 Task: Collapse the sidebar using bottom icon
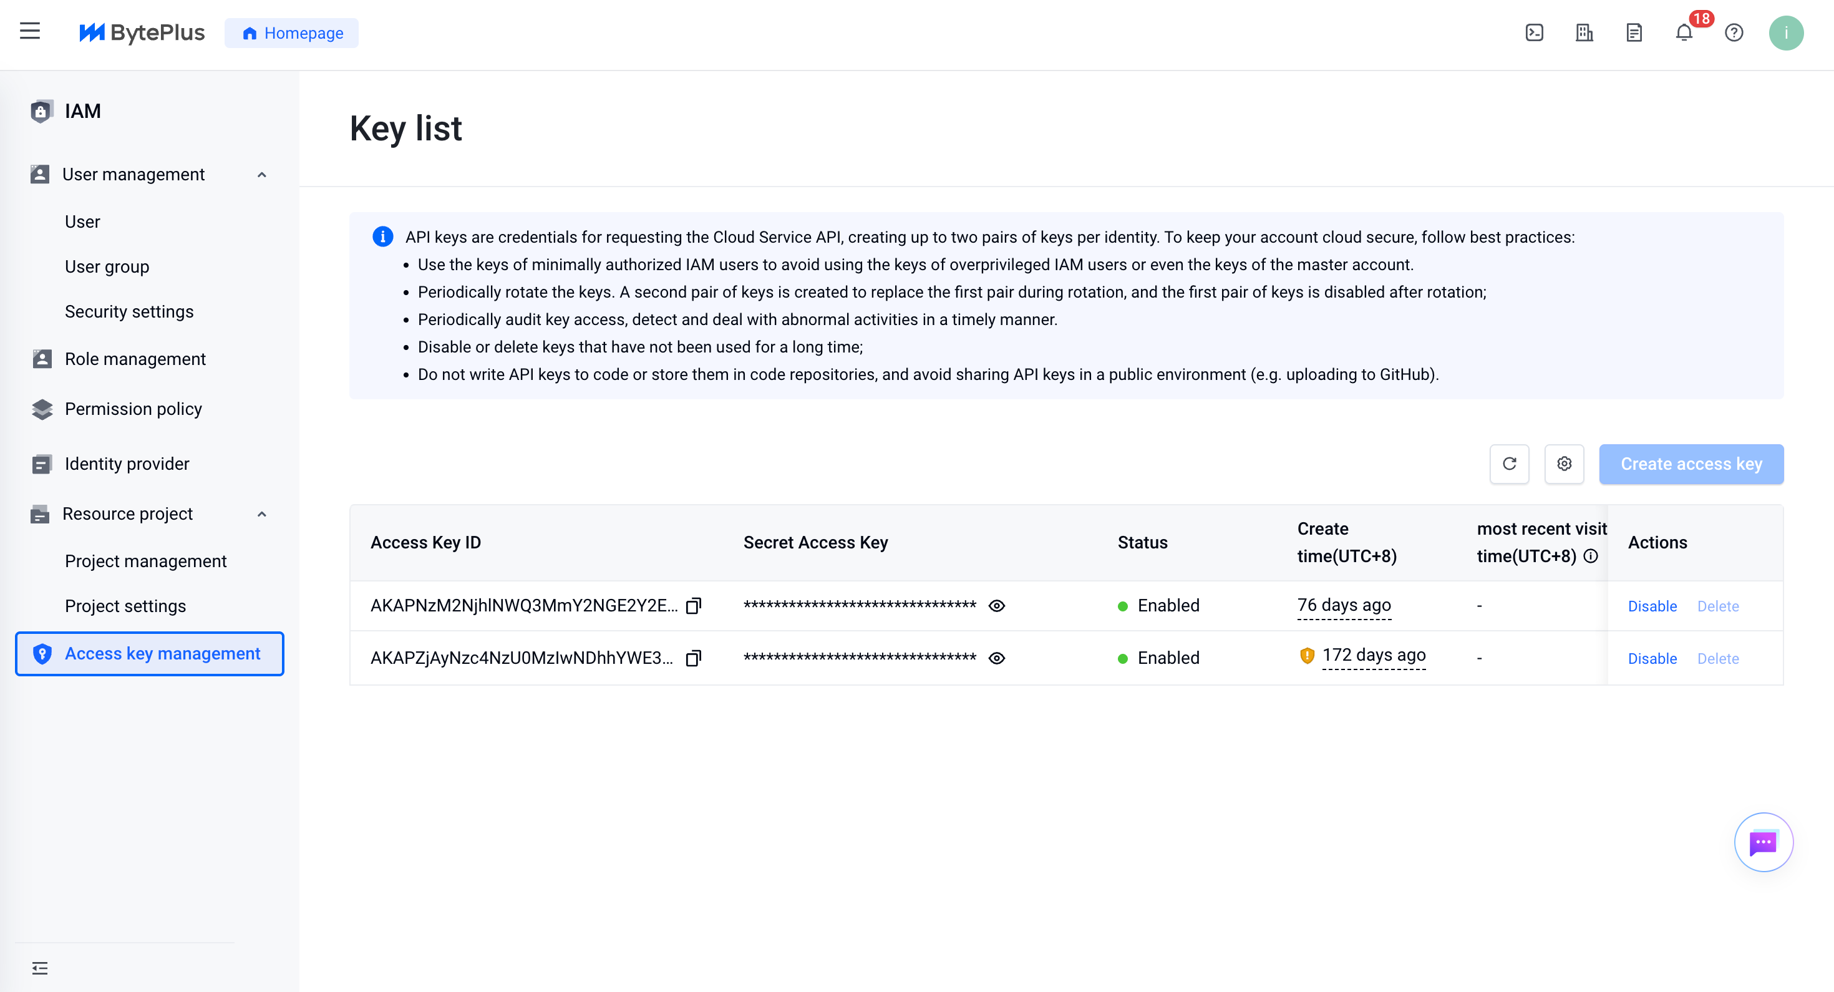(40, 968)
